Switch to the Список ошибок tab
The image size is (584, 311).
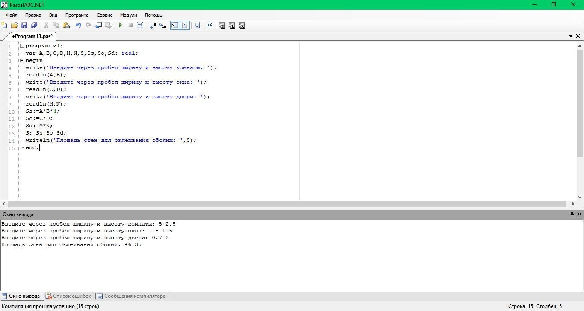tap(68, 296)
